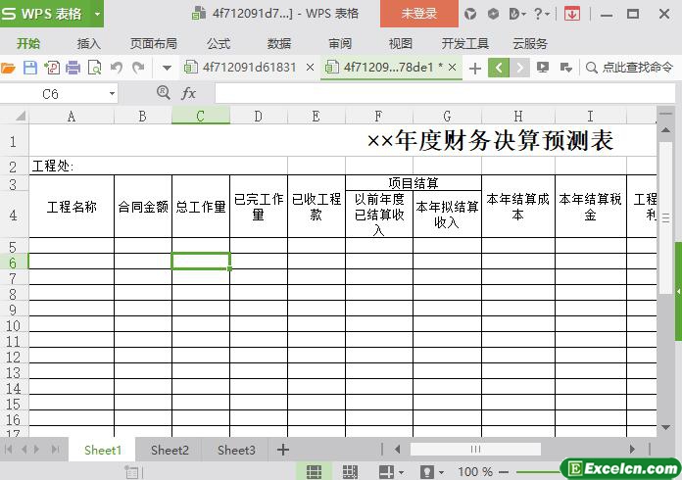
Task: Open the 云服务 ribbon tab
Action: point(530,44)
